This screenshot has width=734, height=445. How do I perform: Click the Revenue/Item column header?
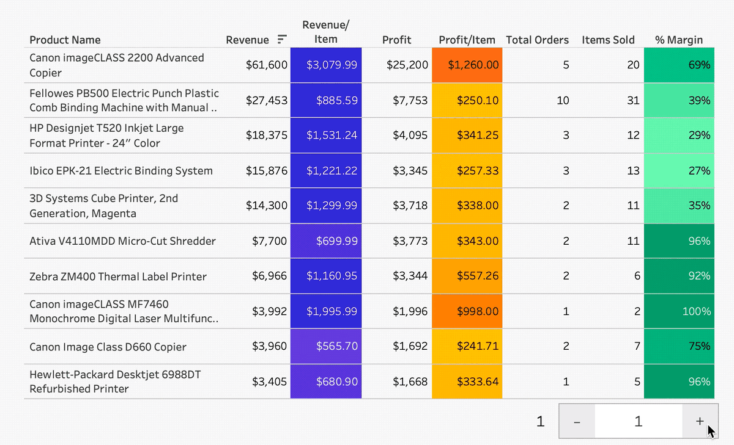[x=326, y=32]
